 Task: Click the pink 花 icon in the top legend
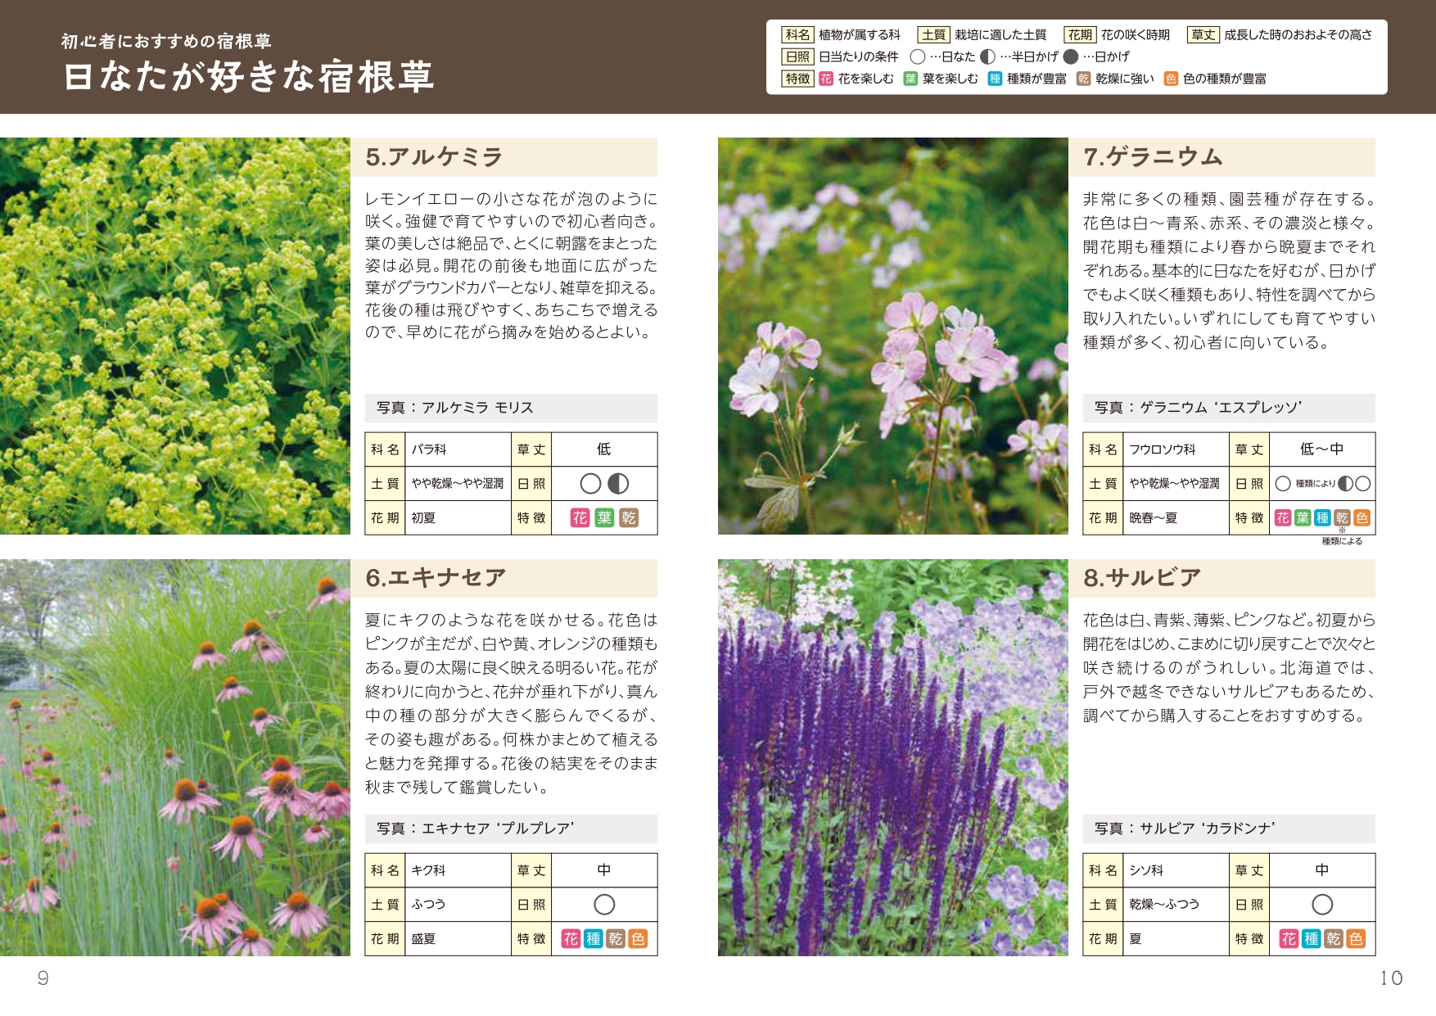pos(826,79)
